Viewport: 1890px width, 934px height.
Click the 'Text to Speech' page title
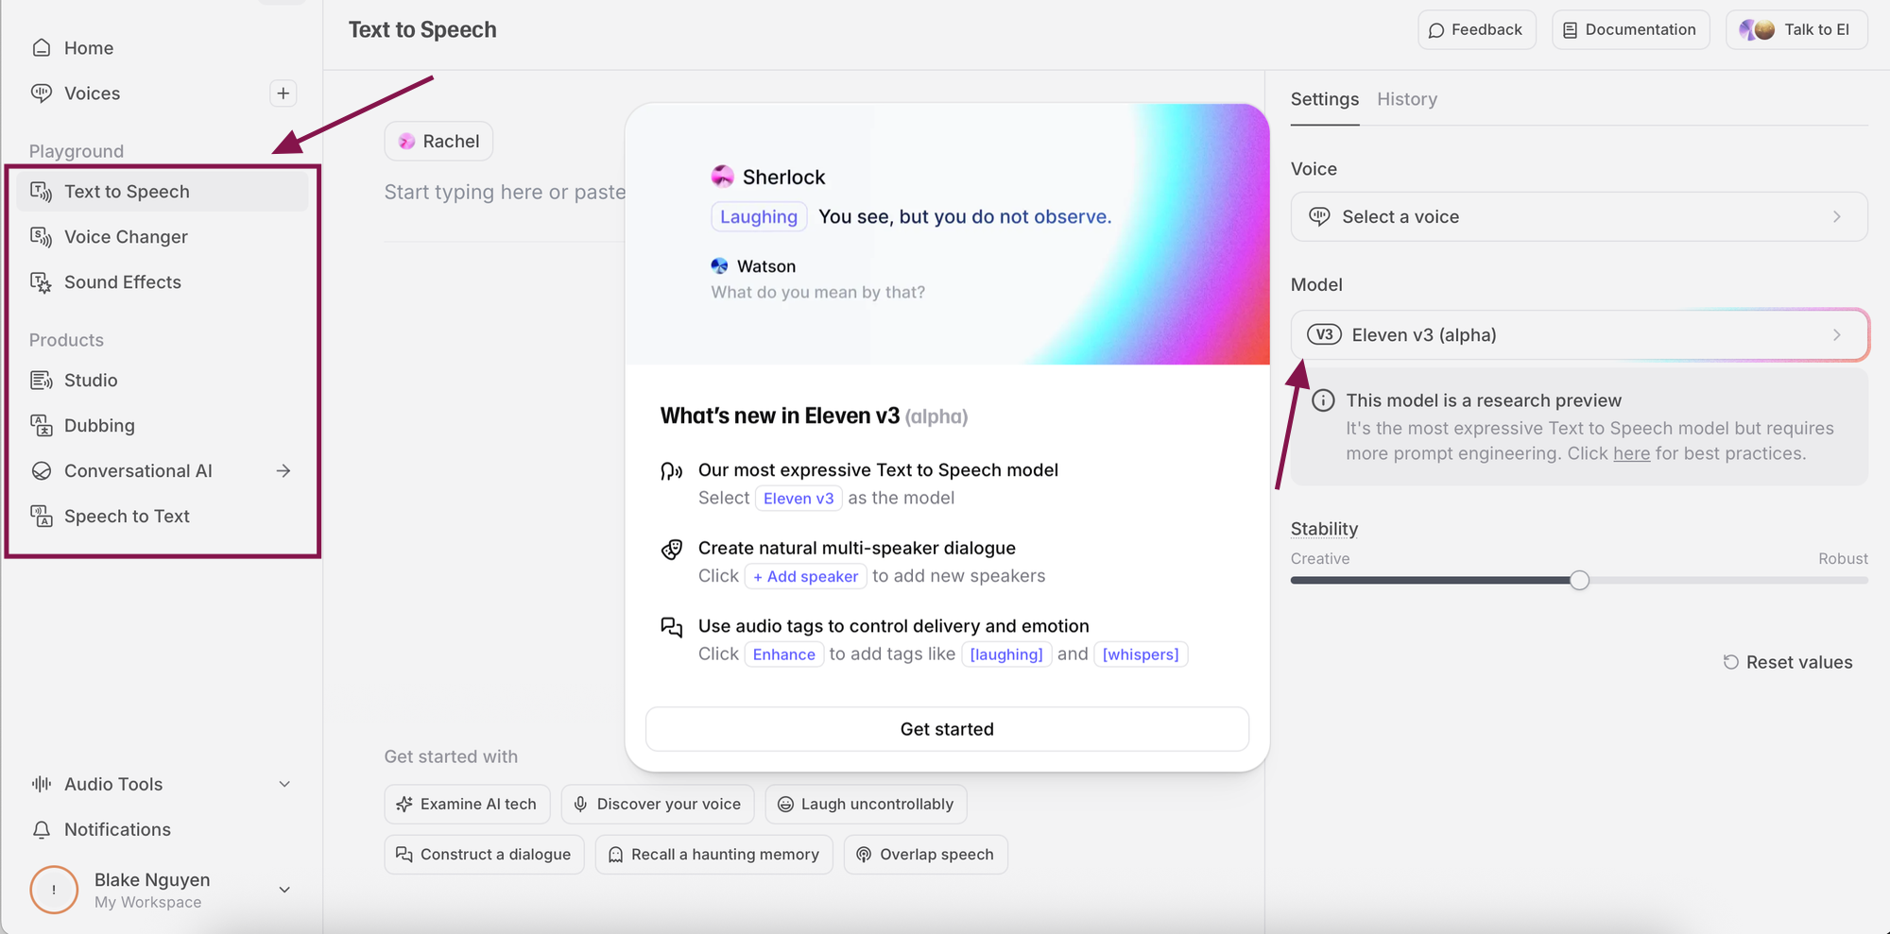[x=422, y=30]
